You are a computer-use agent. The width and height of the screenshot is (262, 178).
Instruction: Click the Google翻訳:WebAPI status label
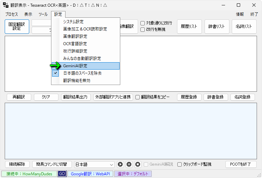(90, 174)
